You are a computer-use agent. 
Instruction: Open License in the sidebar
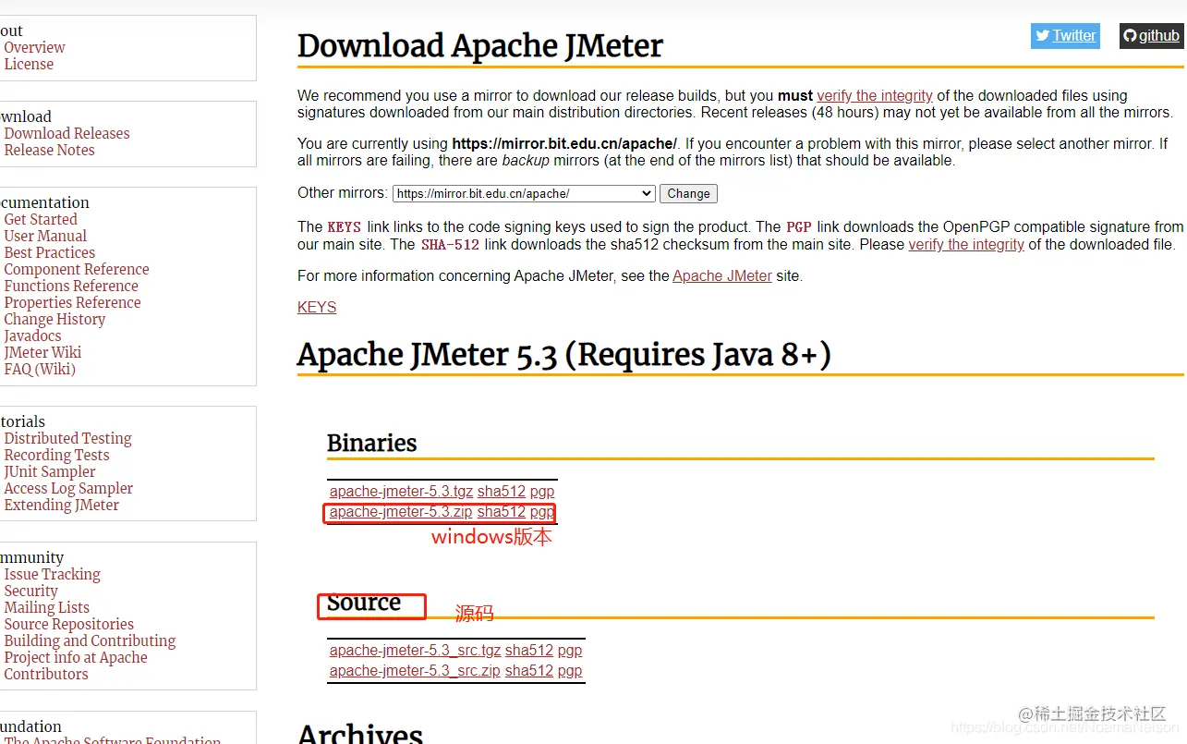[29, 64]
